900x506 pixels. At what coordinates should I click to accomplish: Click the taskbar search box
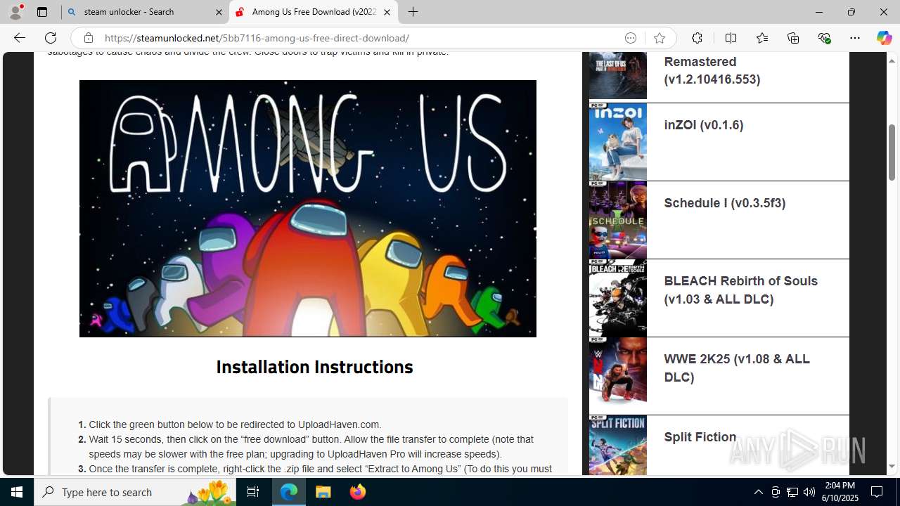click(135, 492)
